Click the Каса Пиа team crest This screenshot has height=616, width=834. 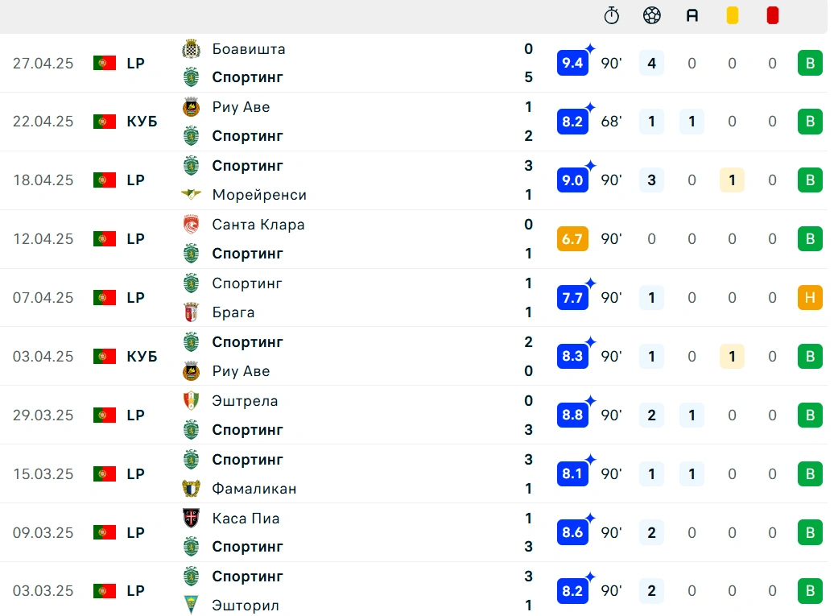point(191,518)
